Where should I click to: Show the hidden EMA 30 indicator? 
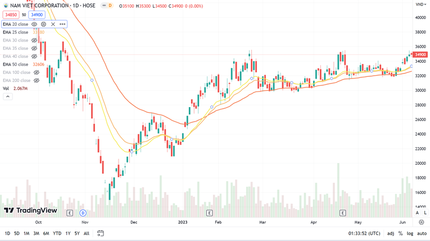click(x=34, y=40)
